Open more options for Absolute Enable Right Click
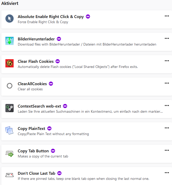This screenshot has width=172, height=185. pyautogui.click(x=167, y=16)
